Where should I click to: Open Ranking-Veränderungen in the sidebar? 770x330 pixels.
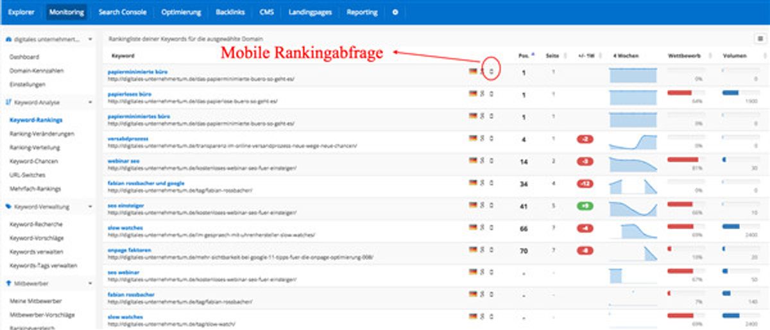(42, 134)
